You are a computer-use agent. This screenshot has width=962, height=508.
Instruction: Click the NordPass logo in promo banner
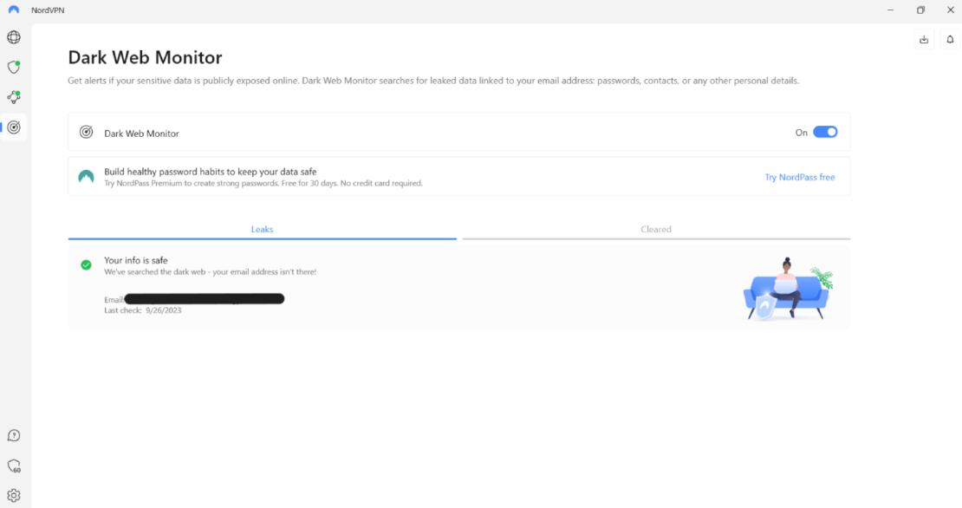click(86, 177)
